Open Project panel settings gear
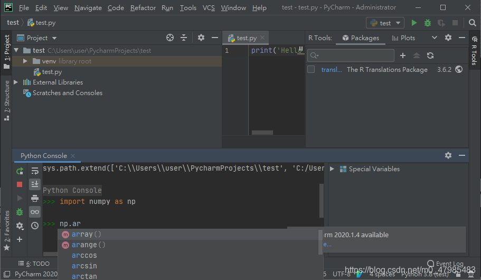The height and width of the screenshot is (280, 481). pyautogui.click(x=201, y=38)
